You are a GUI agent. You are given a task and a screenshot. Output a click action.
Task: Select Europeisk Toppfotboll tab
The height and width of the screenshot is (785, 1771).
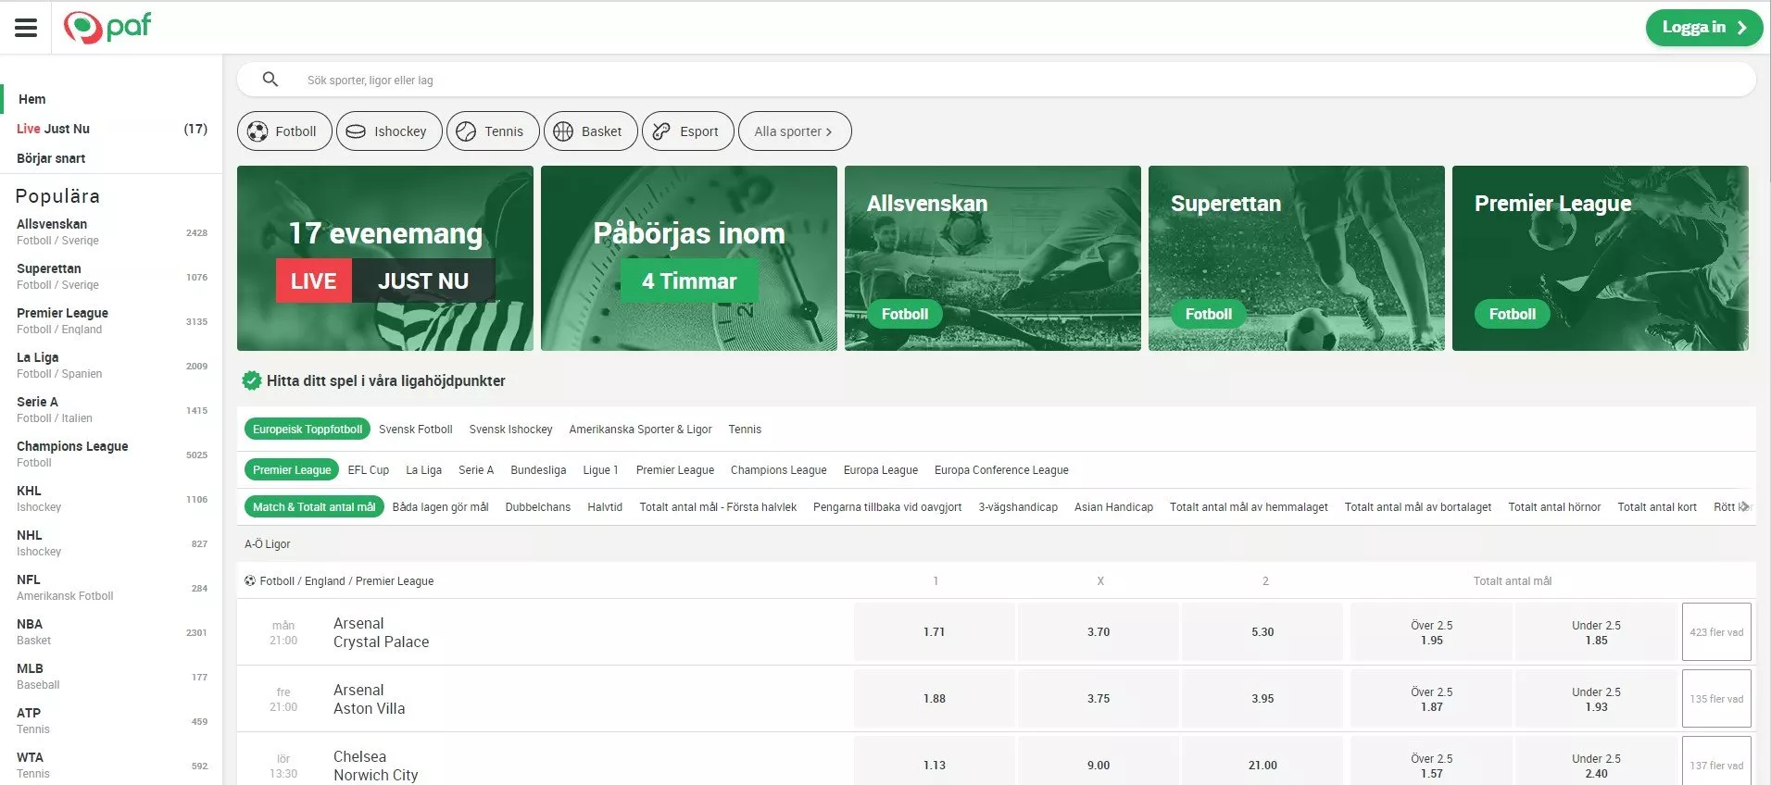(308, 430)
